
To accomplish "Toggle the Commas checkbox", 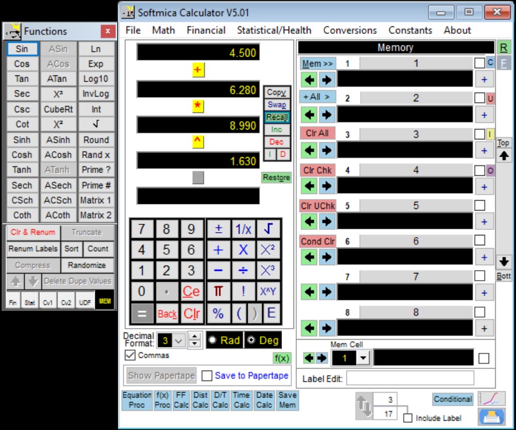I will (130, 355).
